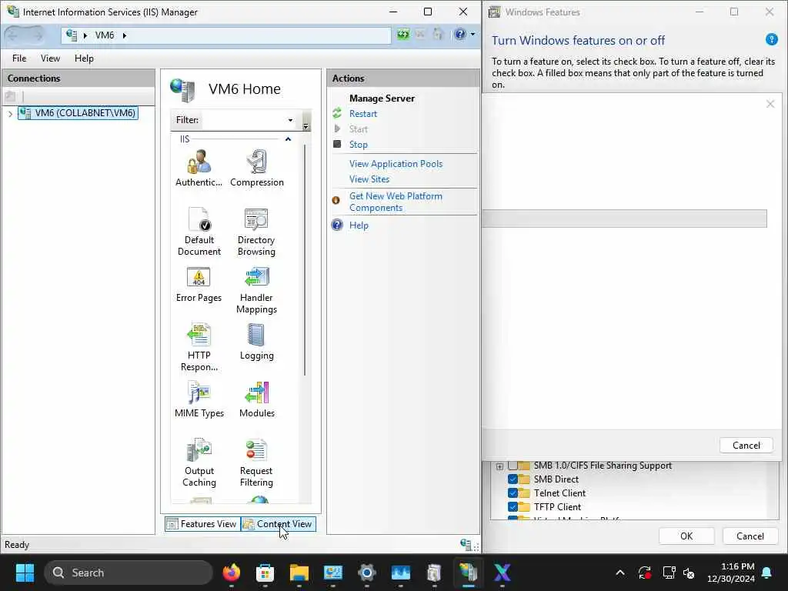Close the progress overlay with its X

click(770, 104)
